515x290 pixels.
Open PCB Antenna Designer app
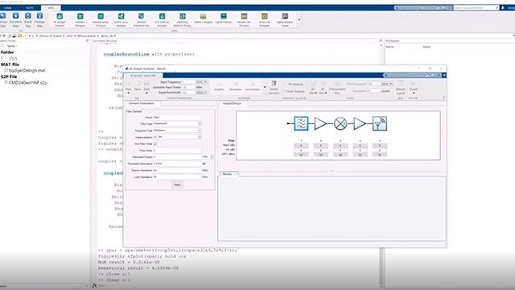tap(162, 19)
